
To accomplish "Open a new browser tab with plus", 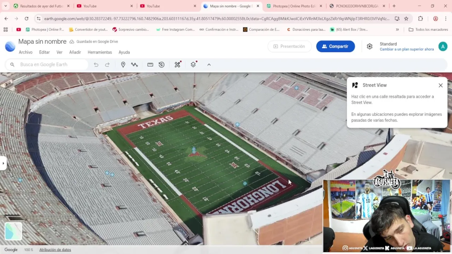I will [x=394, y=6].
